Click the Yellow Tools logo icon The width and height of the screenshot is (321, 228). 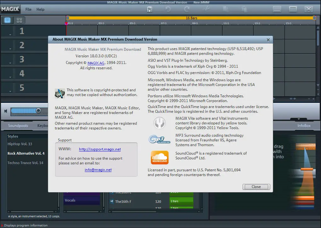point(159,123)
